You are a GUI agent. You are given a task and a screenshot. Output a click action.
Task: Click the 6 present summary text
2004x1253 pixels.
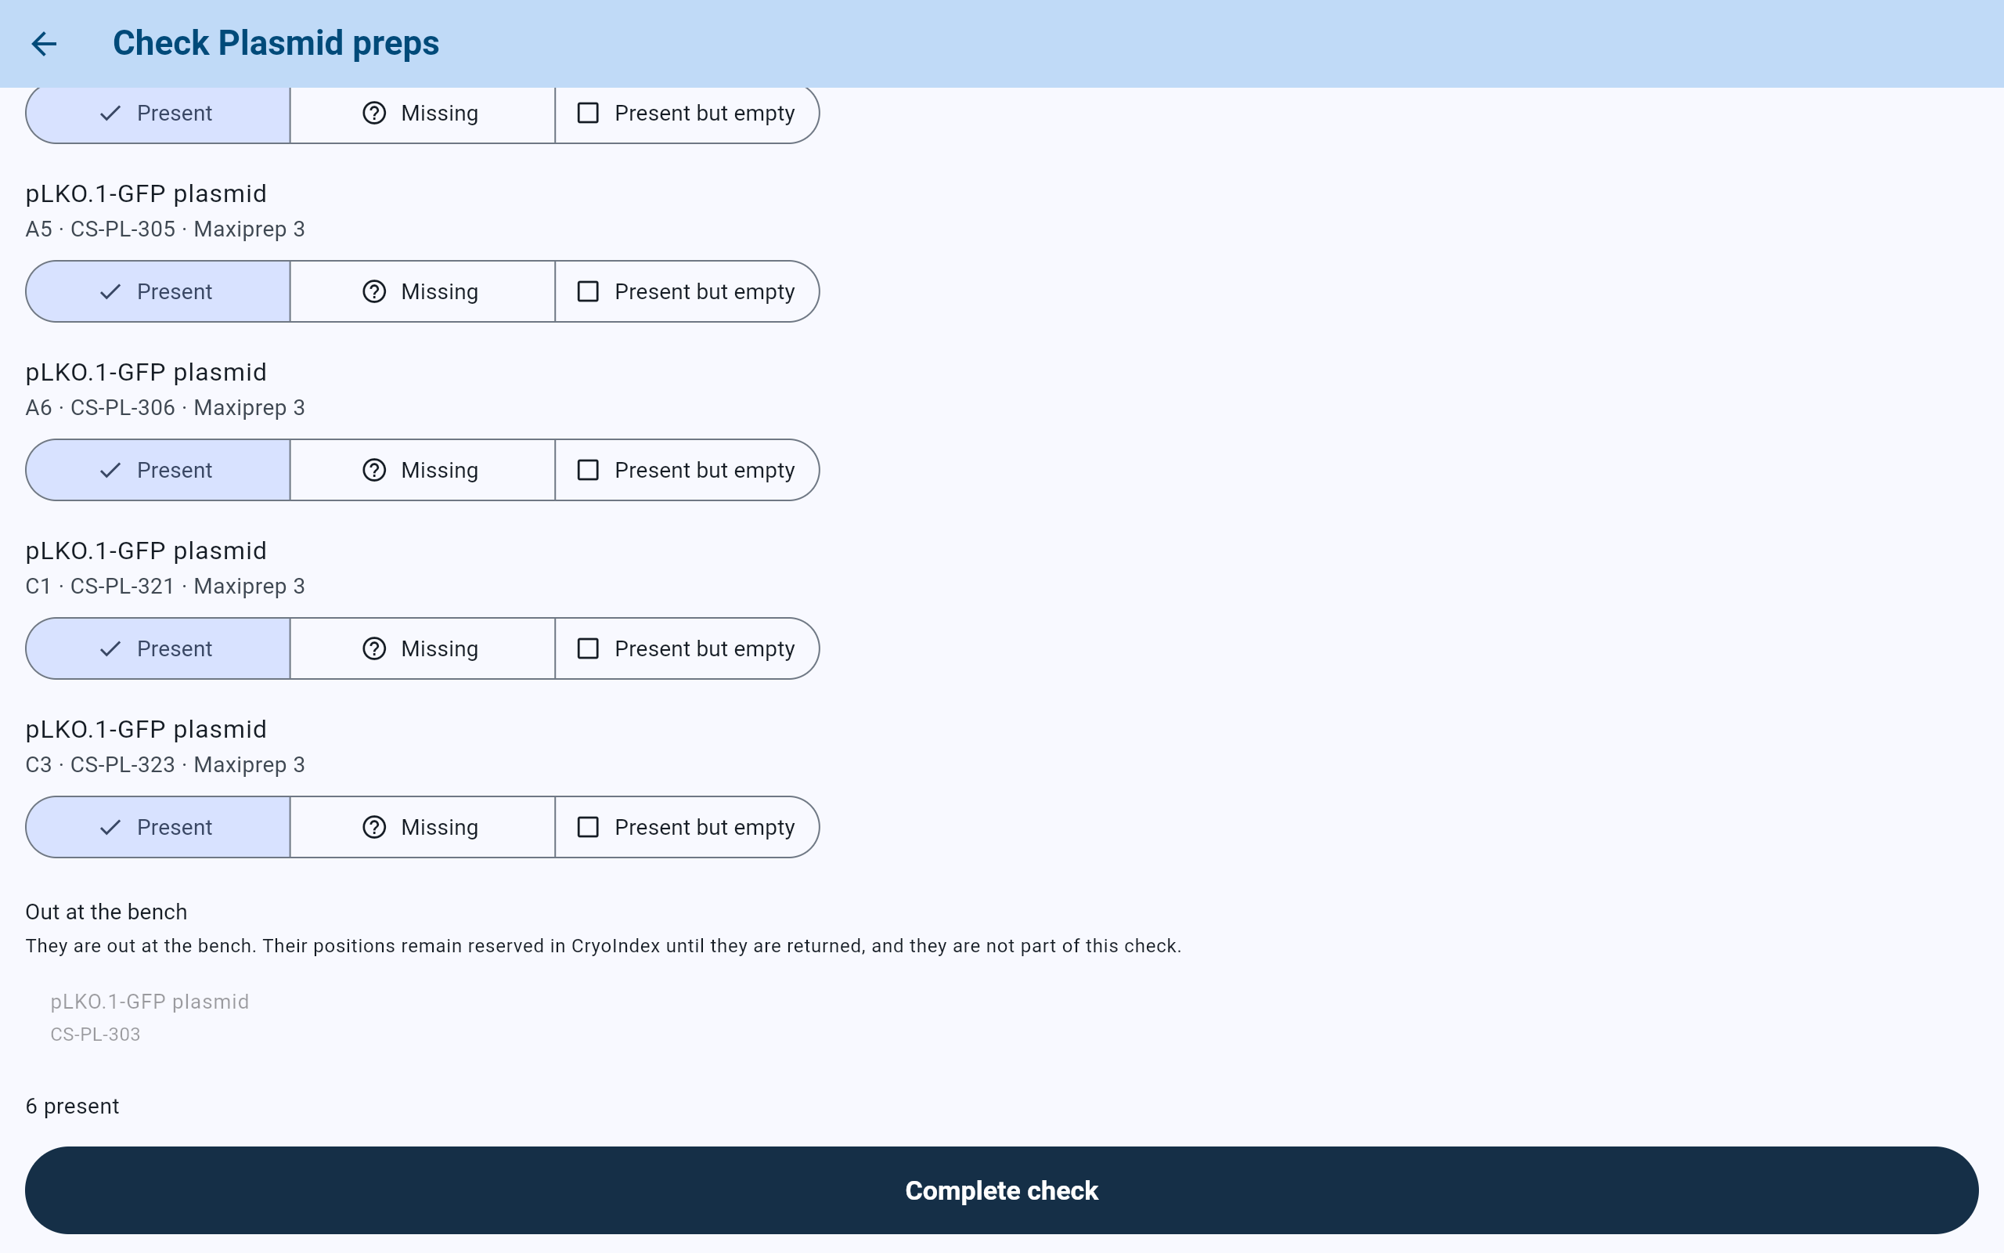72,1107
